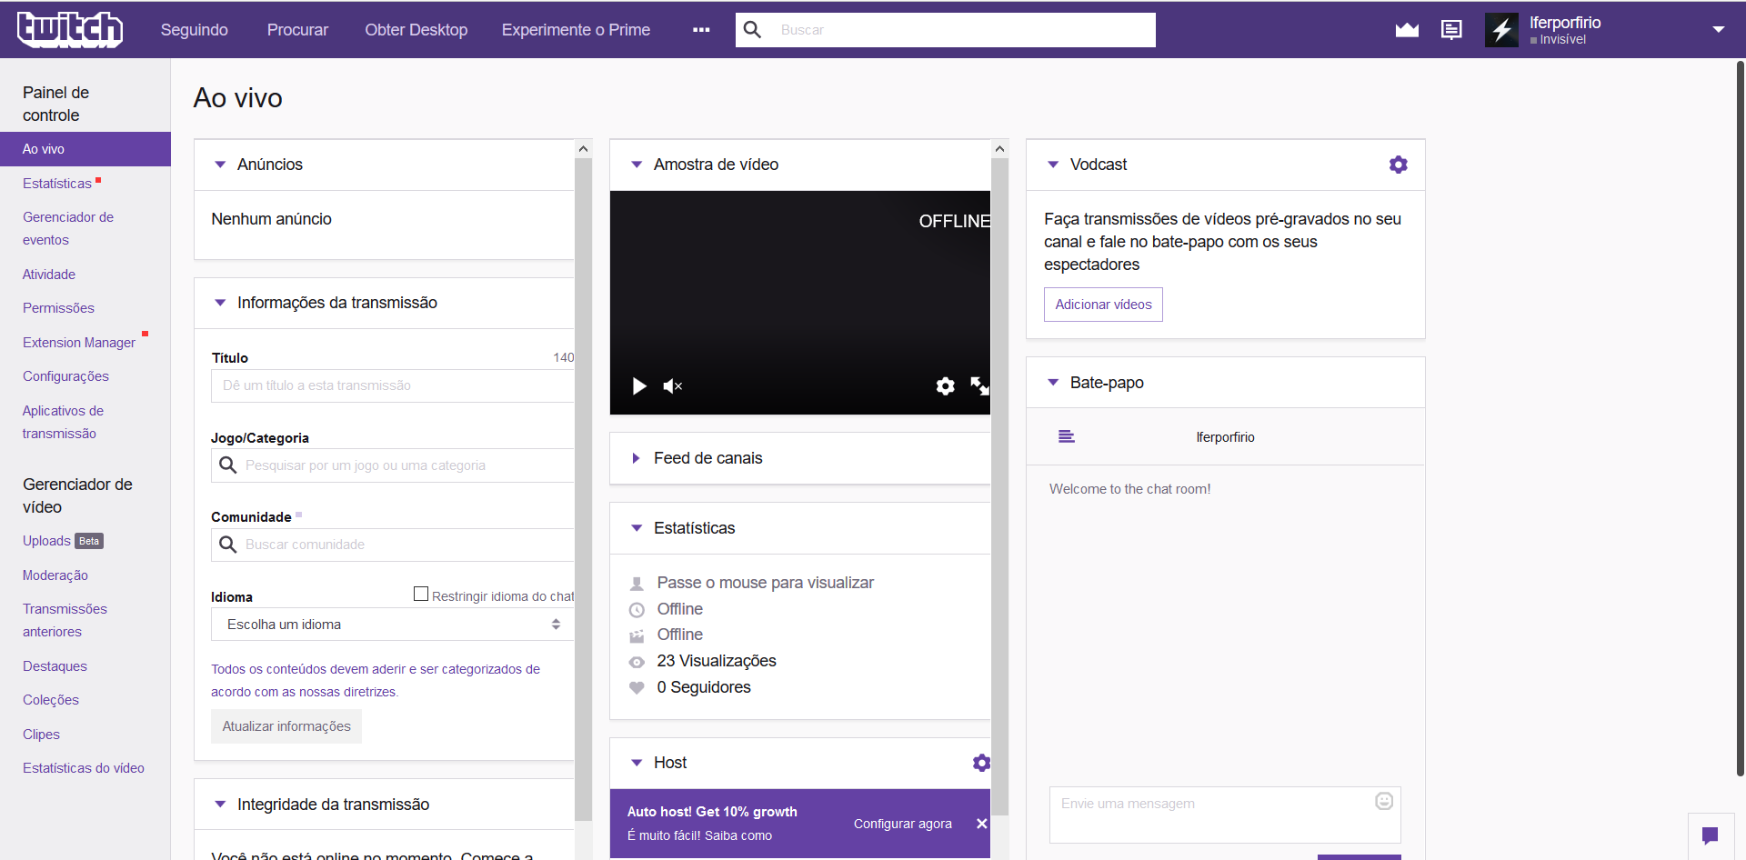The height and width of the screenshot is (860, 1746).
Task: Open chat viewer list icon
Action: coord(1067,437)
